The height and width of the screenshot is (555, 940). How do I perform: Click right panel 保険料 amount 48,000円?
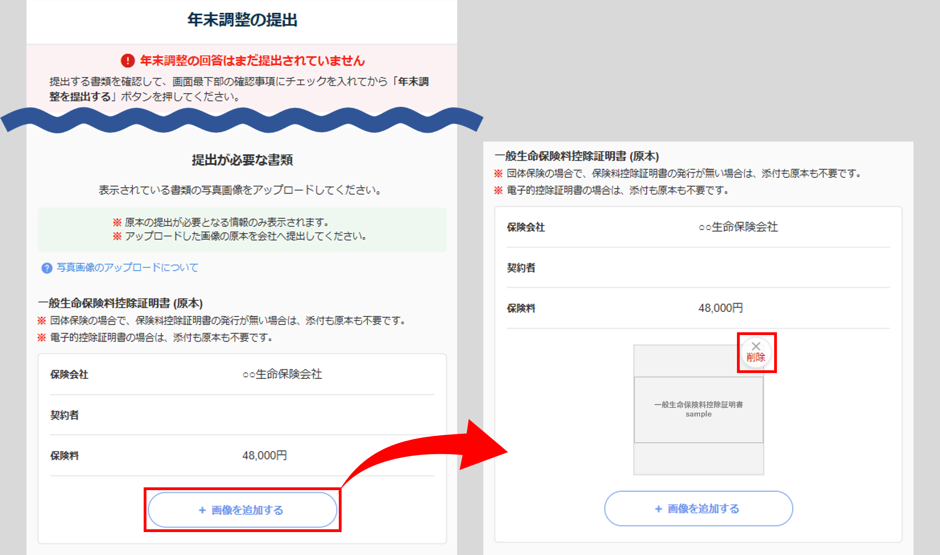(x=720, y=308)
